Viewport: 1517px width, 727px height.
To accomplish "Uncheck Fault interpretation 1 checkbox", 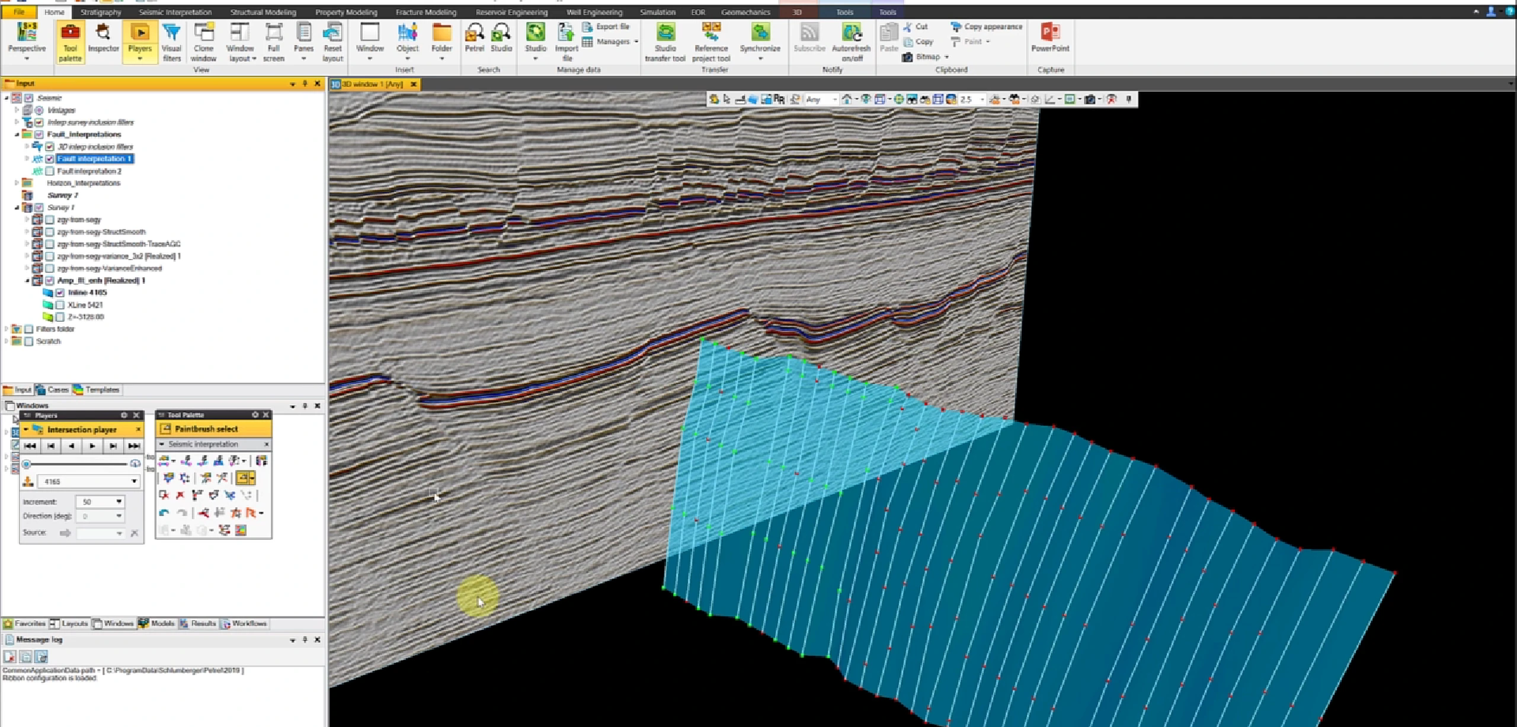I will click(x=50, y=159).
